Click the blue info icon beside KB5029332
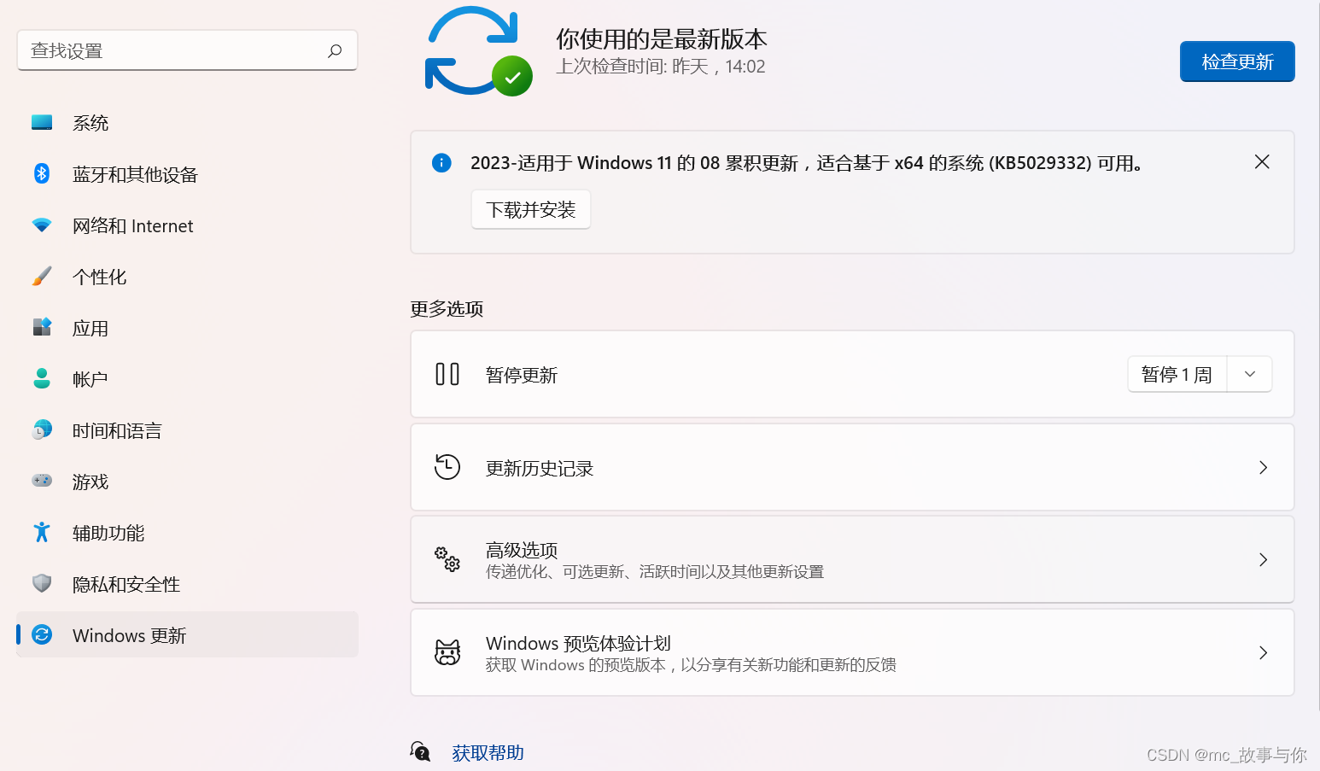1320x771 pixels. pos(441,162)
